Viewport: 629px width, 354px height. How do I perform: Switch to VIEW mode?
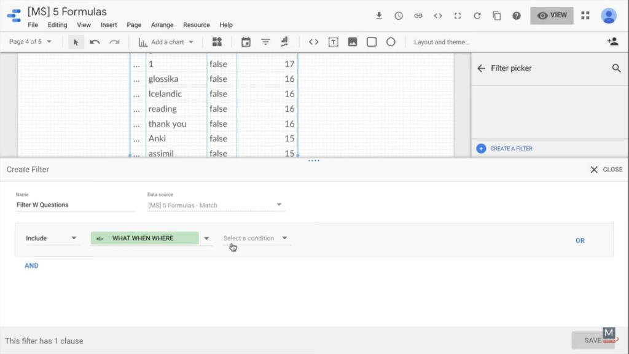pyautogui.click(x=551, y=15)
